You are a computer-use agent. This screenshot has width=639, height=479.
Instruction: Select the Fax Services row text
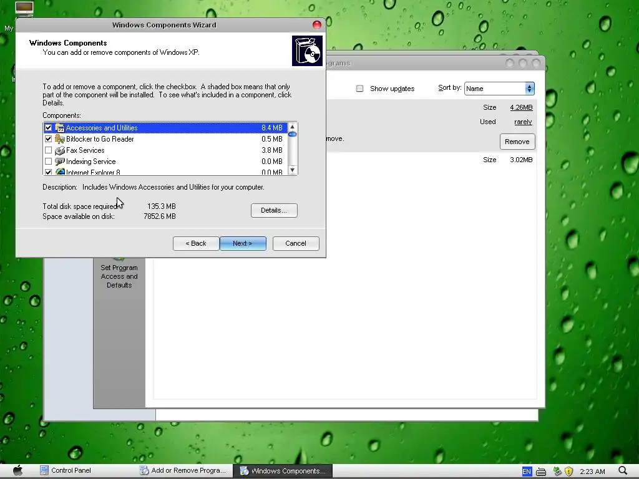coord(85,150)
